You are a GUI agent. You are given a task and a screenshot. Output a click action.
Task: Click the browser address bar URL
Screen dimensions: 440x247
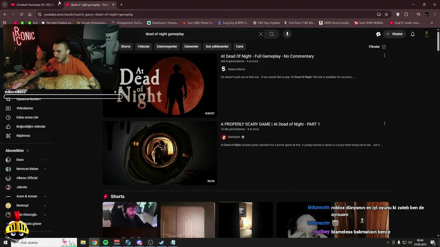(x=88, y=14)
